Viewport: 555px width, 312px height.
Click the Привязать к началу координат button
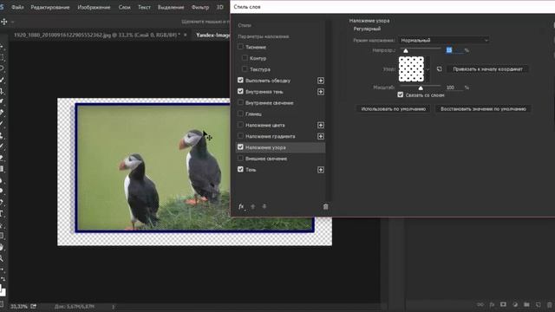487,69
